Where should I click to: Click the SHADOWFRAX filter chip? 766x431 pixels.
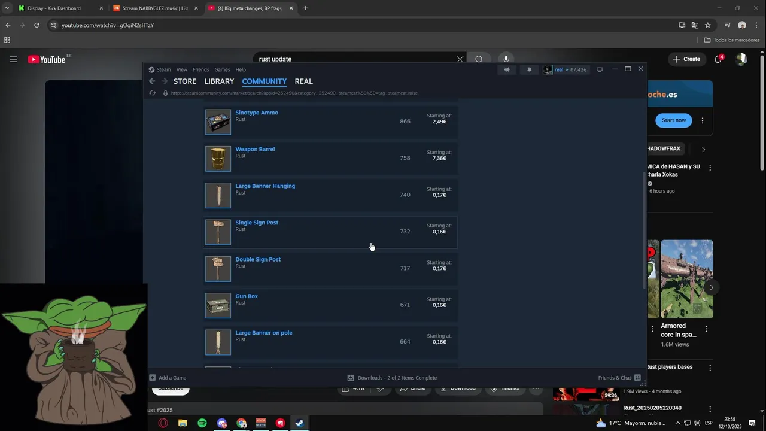pos(664,148)
